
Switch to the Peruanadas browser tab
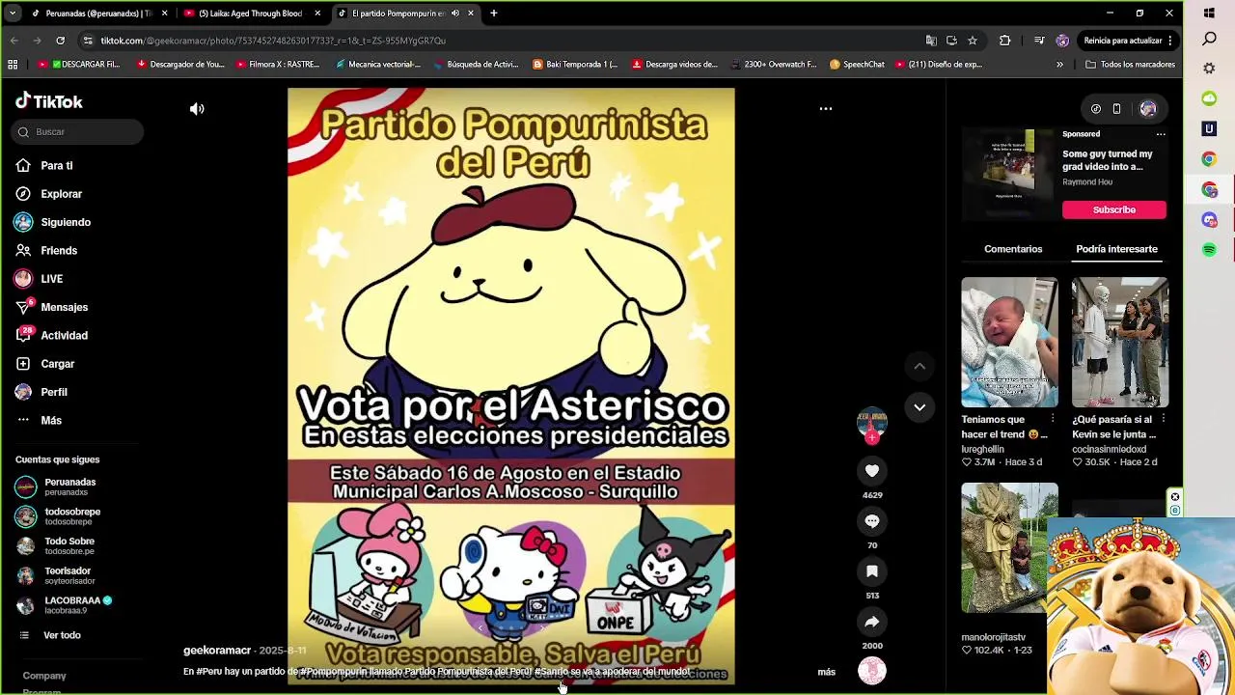(97, 14)
